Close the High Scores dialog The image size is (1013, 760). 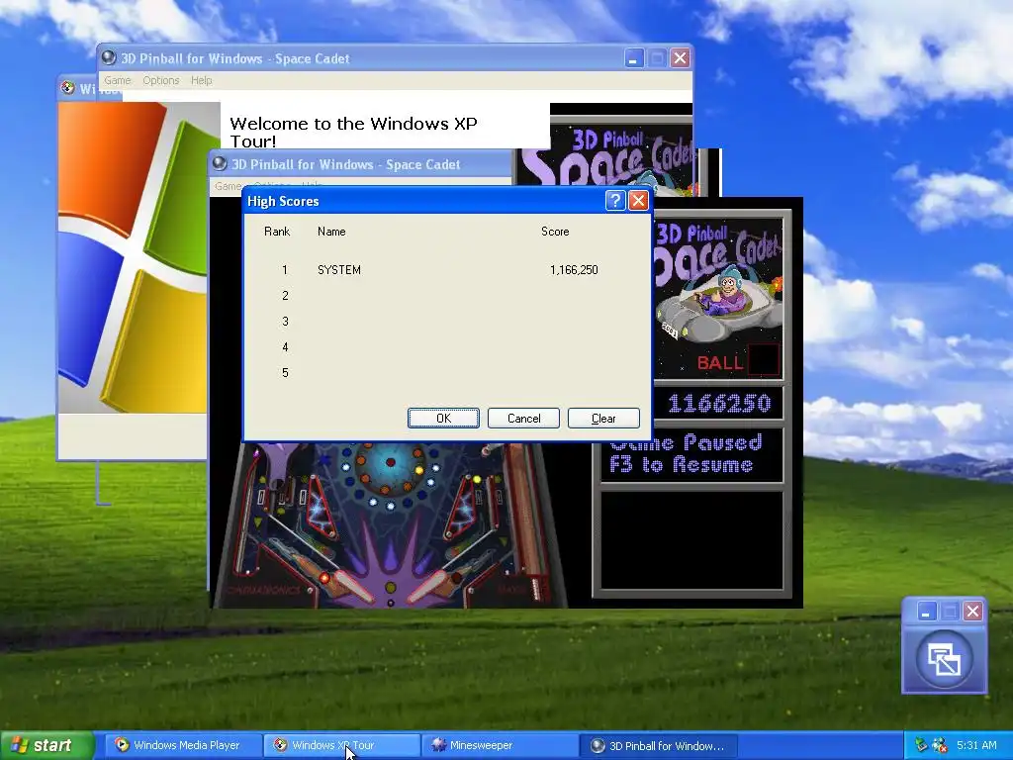(x=638, y=201)
